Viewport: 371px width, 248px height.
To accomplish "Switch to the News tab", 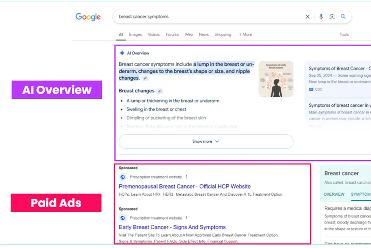I will 204,34.
